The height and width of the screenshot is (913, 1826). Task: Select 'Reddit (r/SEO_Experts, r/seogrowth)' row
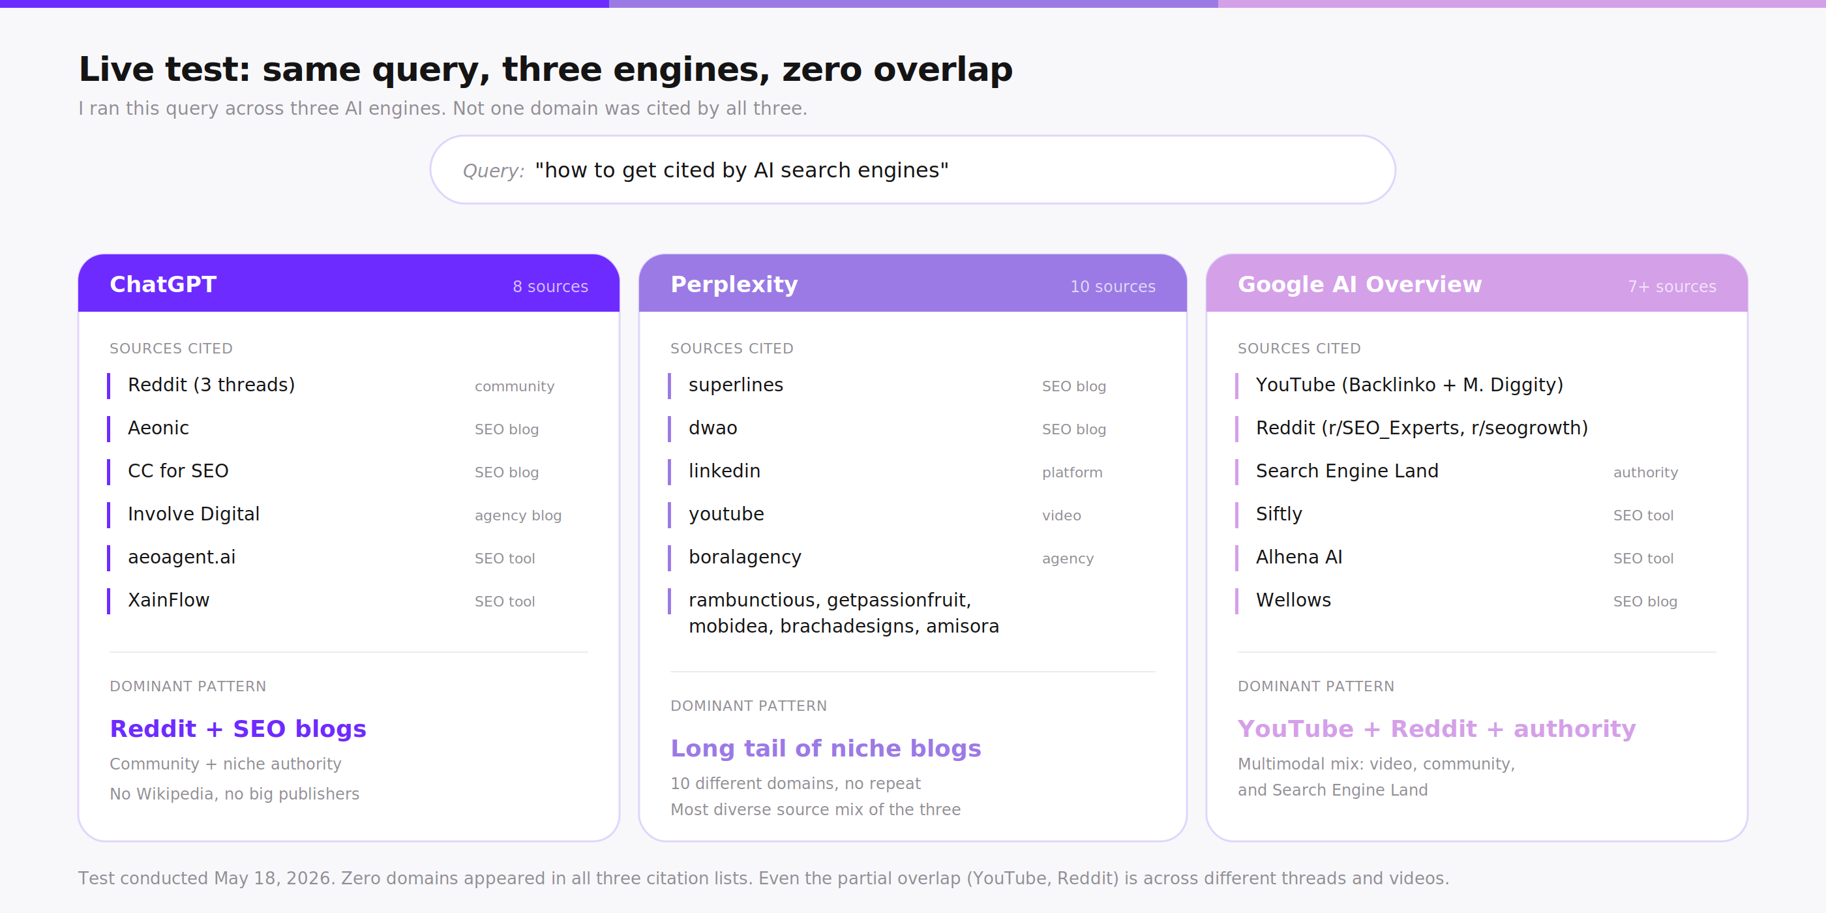point(1476,429)
